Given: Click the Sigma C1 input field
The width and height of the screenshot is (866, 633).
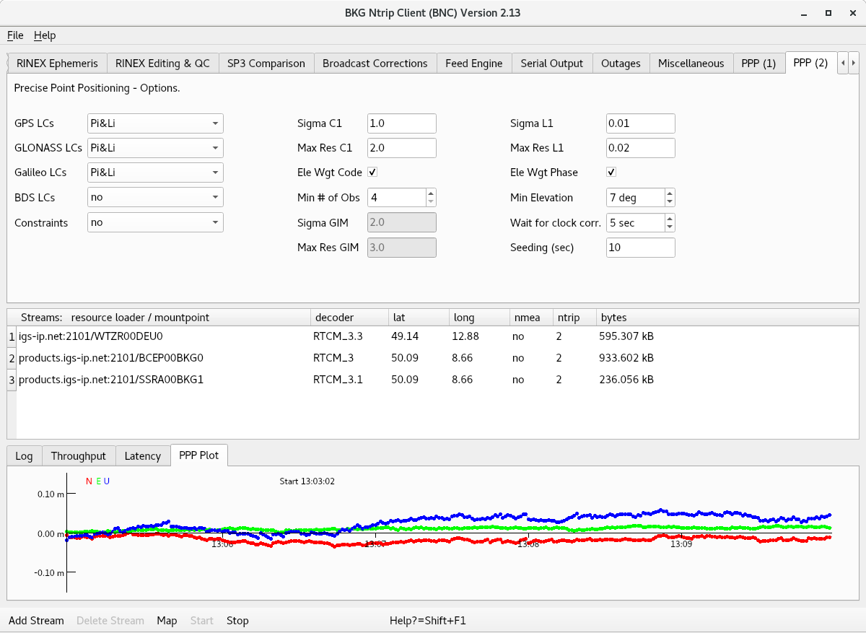Looking at the screenshot, I should point(401,123).
